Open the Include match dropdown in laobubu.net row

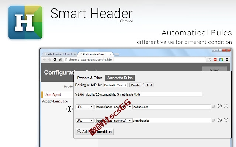113,107
